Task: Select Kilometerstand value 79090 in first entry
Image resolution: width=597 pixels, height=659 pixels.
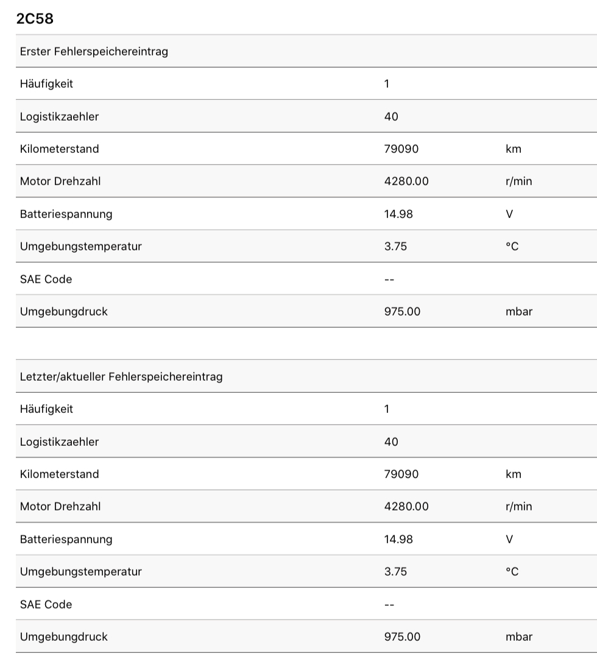Action: [x=401, y=149]
